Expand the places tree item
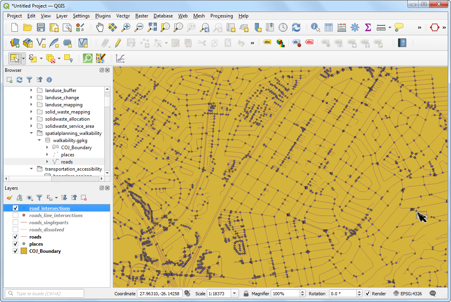Image resolution: width=451 pixels, height=302 pixels. [47, 154]
